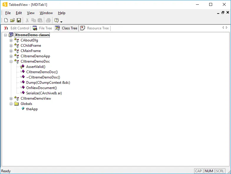The height and width of the screenshot is (174, 231).
Task: Select the AssertValid() label
Action: click(36, 67)
